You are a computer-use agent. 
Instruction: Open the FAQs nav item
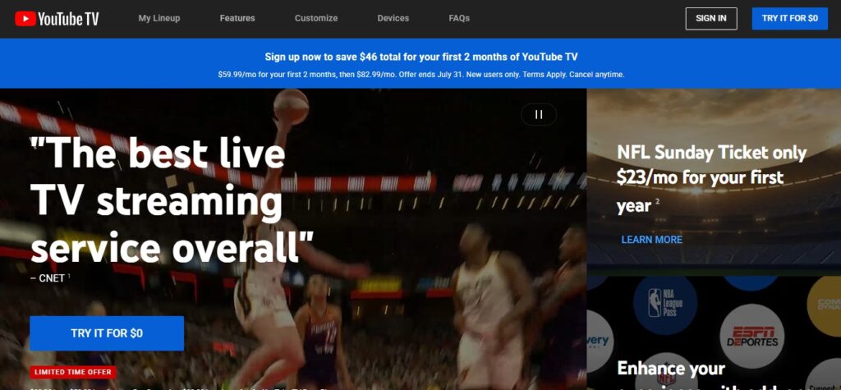459,18
